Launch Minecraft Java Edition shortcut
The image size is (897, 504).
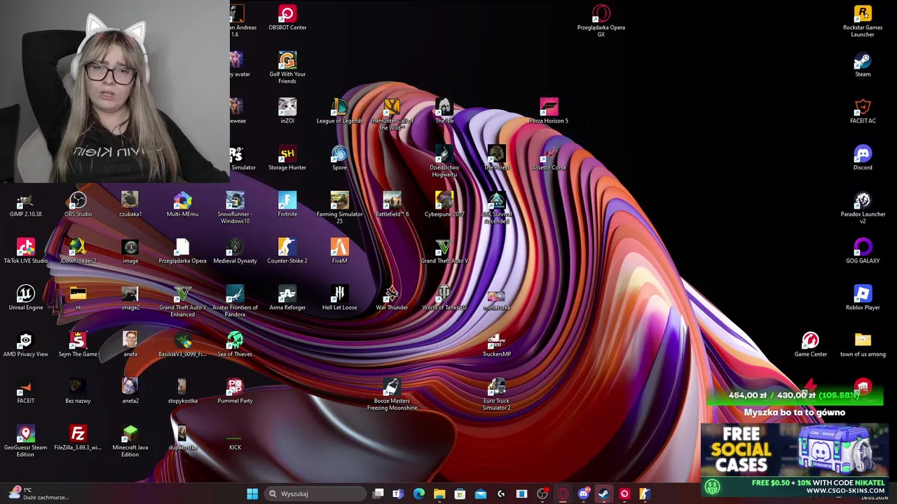(130, 442)
